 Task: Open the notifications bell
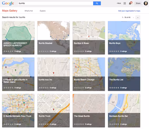(x=130, y=3)
